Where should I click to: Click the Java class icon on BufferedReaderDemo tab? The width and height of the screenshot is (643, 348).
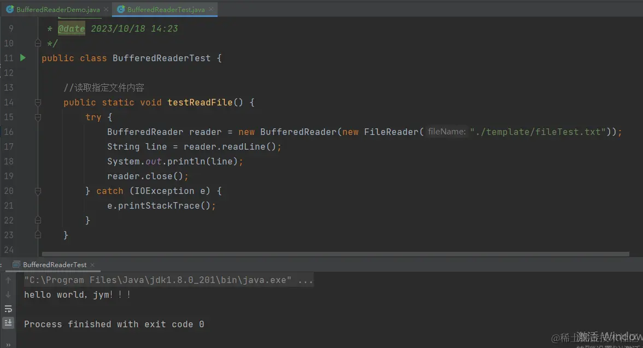click(x=10, y=9)
